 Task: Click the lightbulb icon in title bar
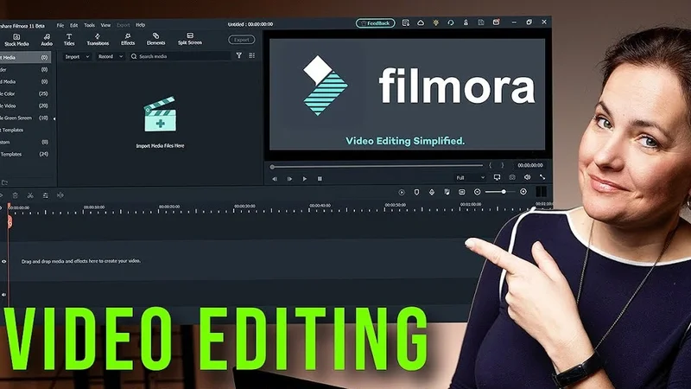(x=435, y=22)
